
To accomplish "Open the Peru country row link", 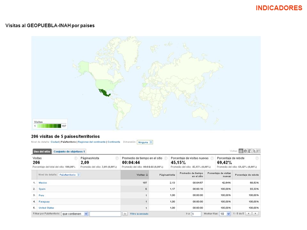I will 41,195.
